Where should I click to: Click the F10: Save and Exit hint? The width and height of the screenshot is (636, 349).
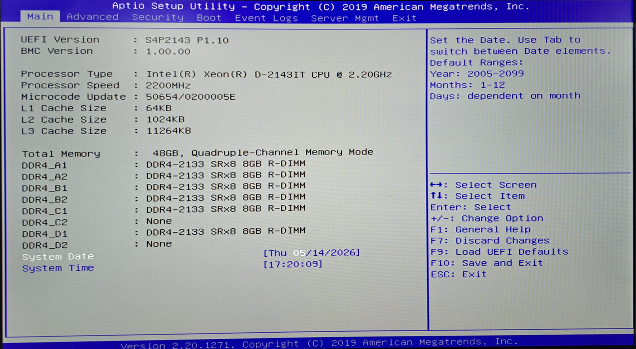(486, 263)
